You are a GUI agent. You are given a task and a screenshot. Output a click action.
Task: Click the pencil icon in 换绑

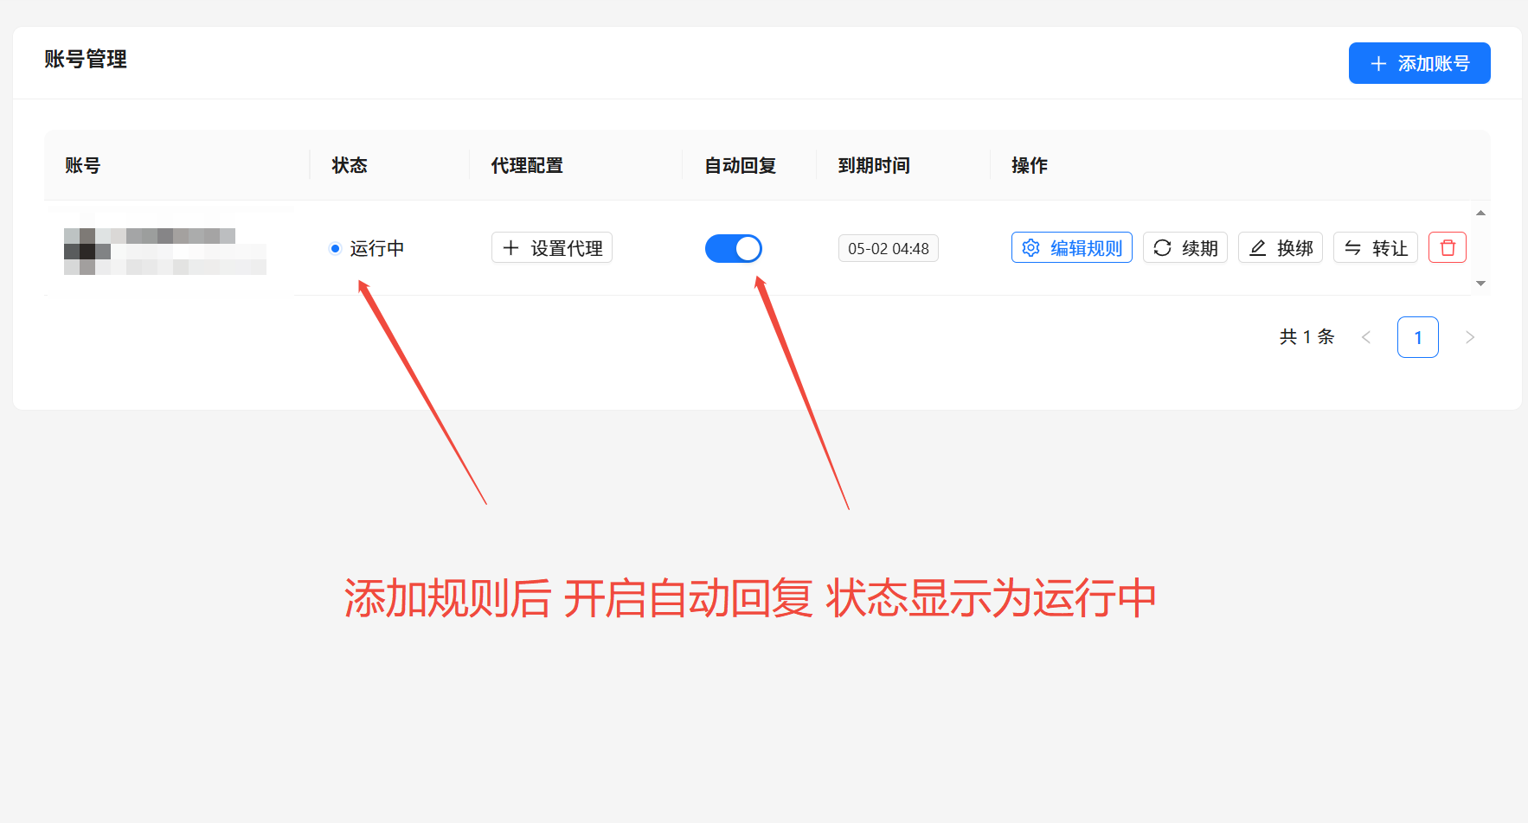(x=1258, y=248)
